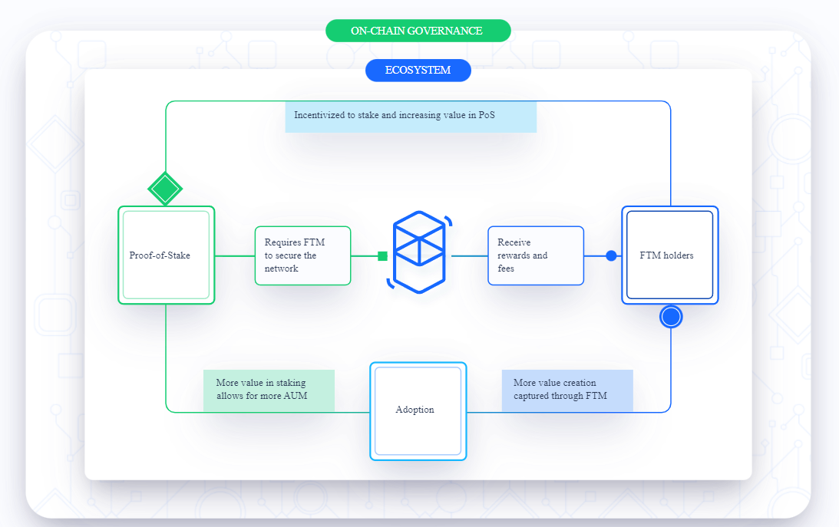Click the small green square connector

[x=382, y=256]
